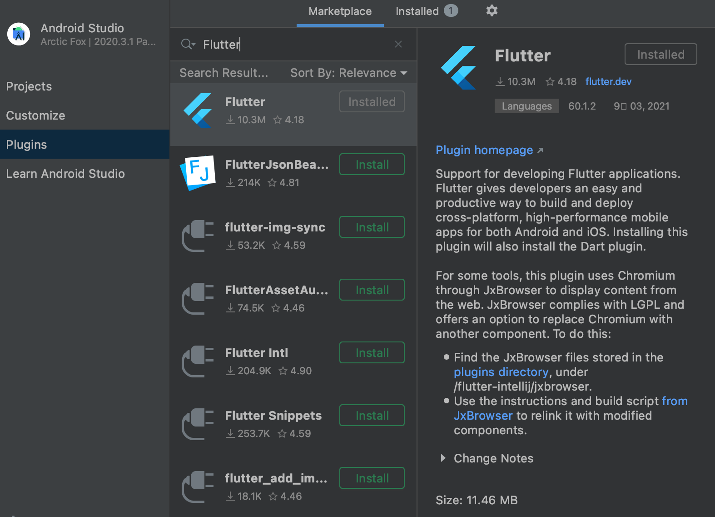This screenshot has height=517, width=715.
Task: Click the Search Result... label
Action: coord(224,73)
